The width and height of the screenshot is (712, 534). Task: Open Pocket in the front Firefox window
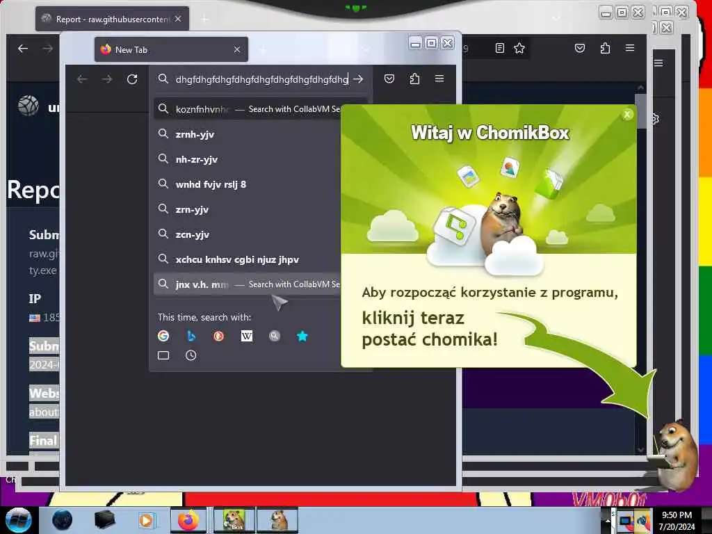[x=389, y=79]
